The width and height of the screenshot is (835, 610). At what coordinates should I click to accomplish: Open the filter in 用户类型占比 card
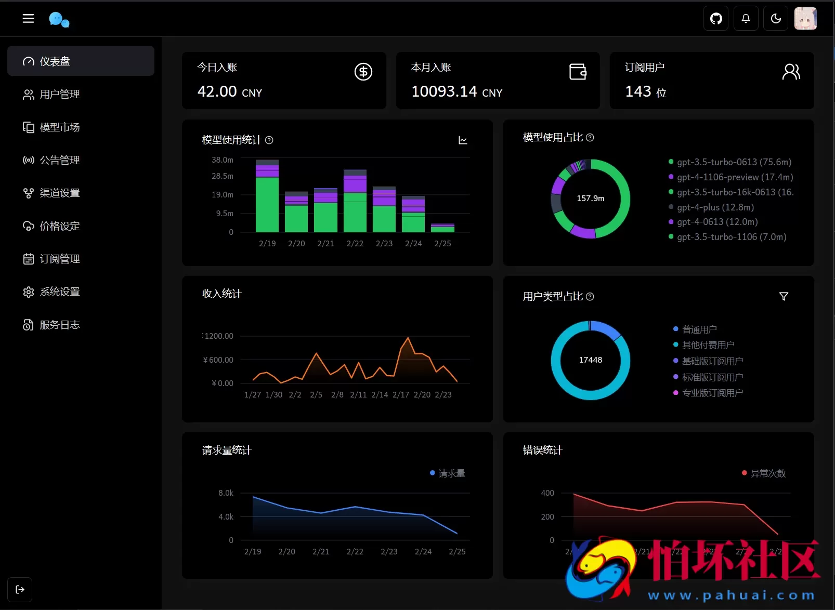pyautogui.click(x=784, y=296)
